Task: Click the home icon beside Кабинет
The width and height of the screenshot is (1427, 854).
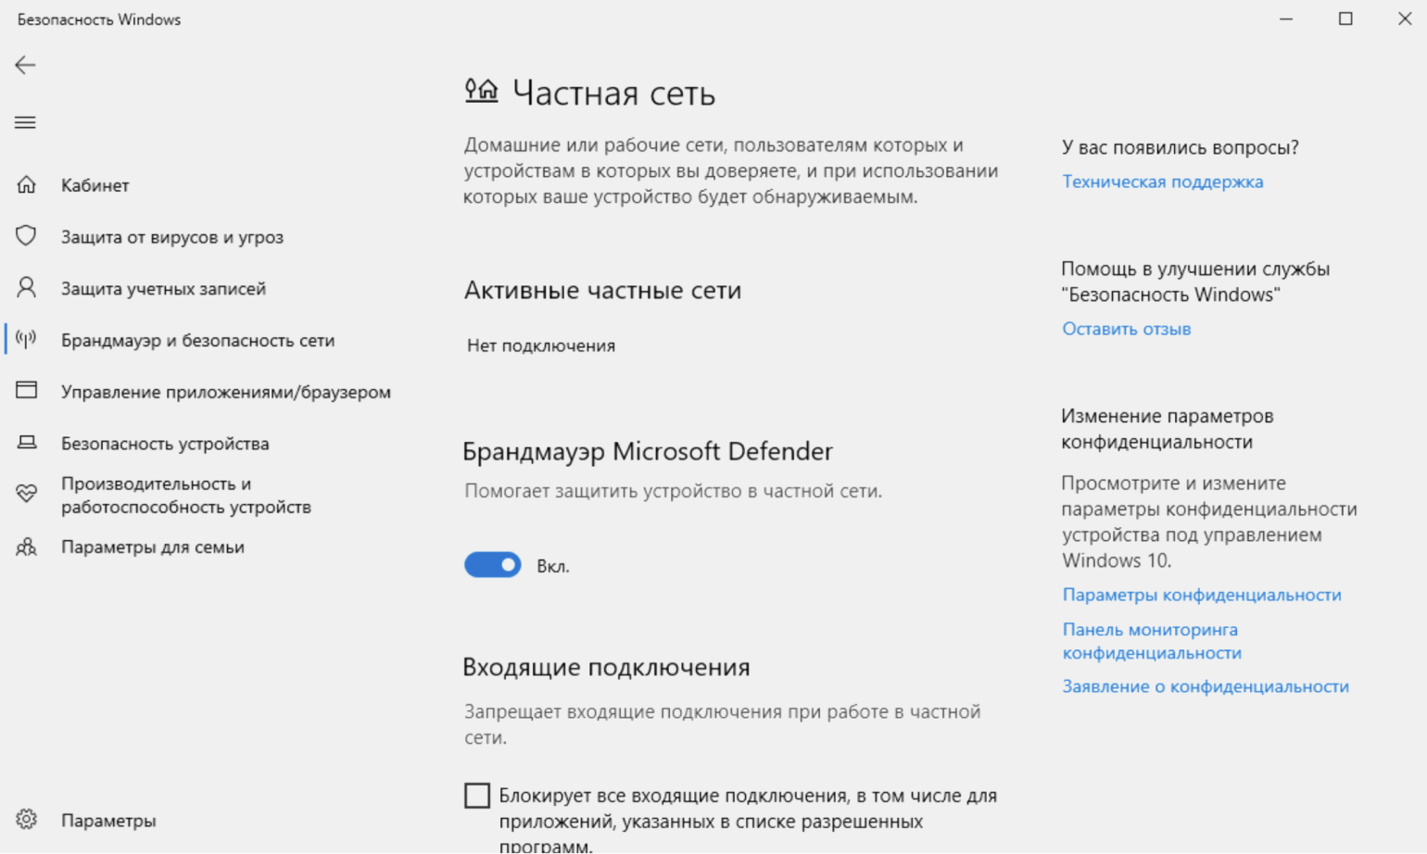Action: click(x=26, y=185)
